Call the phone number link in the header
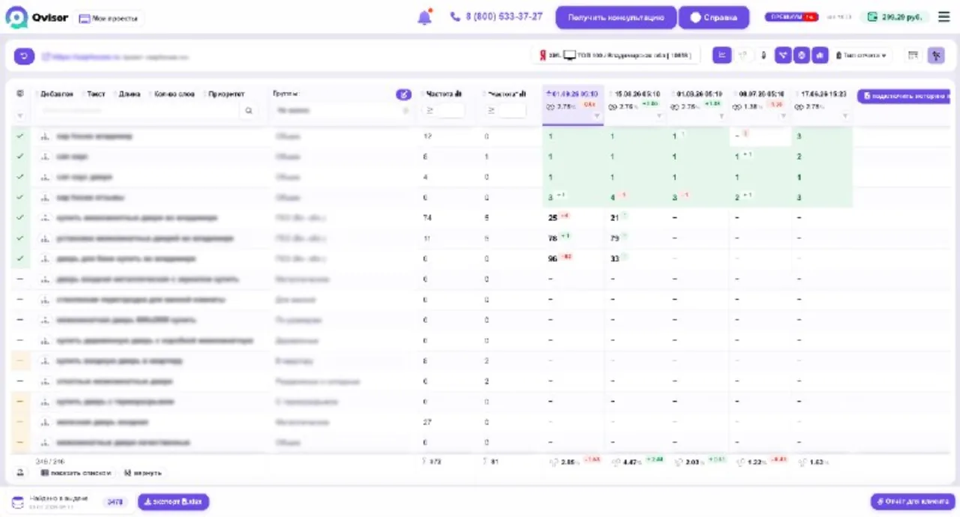This screenshot has height=517, width=960. pos(496,16)
